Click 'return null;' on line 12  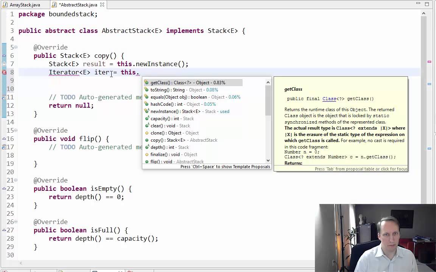71,106
